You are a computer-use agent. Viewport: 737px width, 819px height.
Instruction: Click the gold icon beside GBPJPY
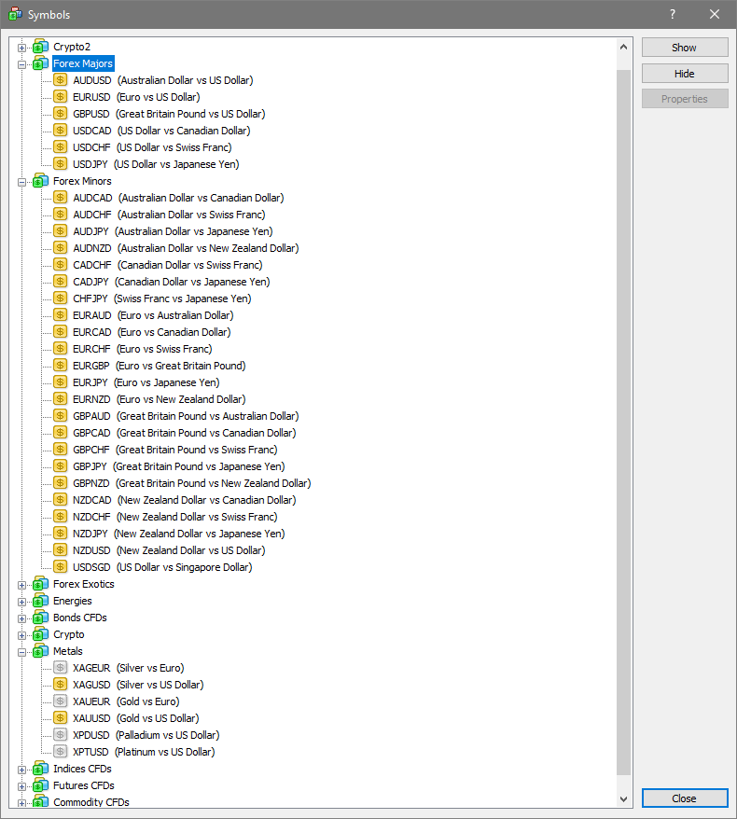click(61, 466)
